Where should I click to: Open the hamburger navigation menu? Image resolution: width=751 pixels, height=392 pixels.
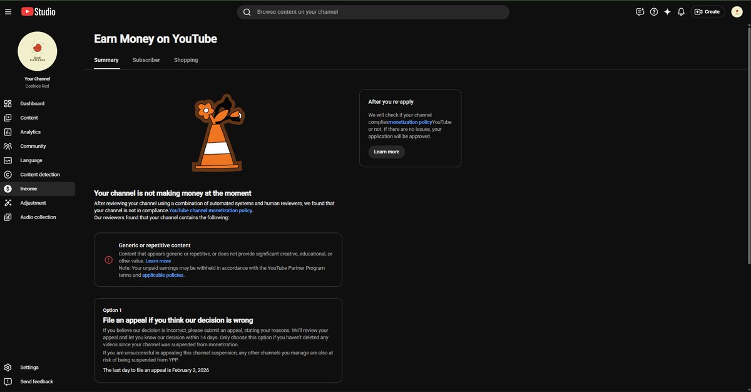[8, 12]
